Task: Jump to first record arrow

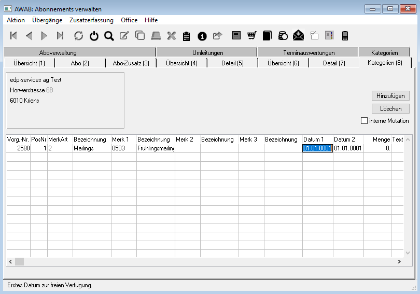Action: [x=14, y=36]
